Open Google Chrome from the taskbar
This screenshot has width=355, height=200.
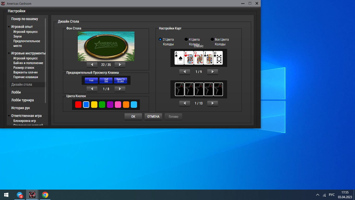point(45,195)
